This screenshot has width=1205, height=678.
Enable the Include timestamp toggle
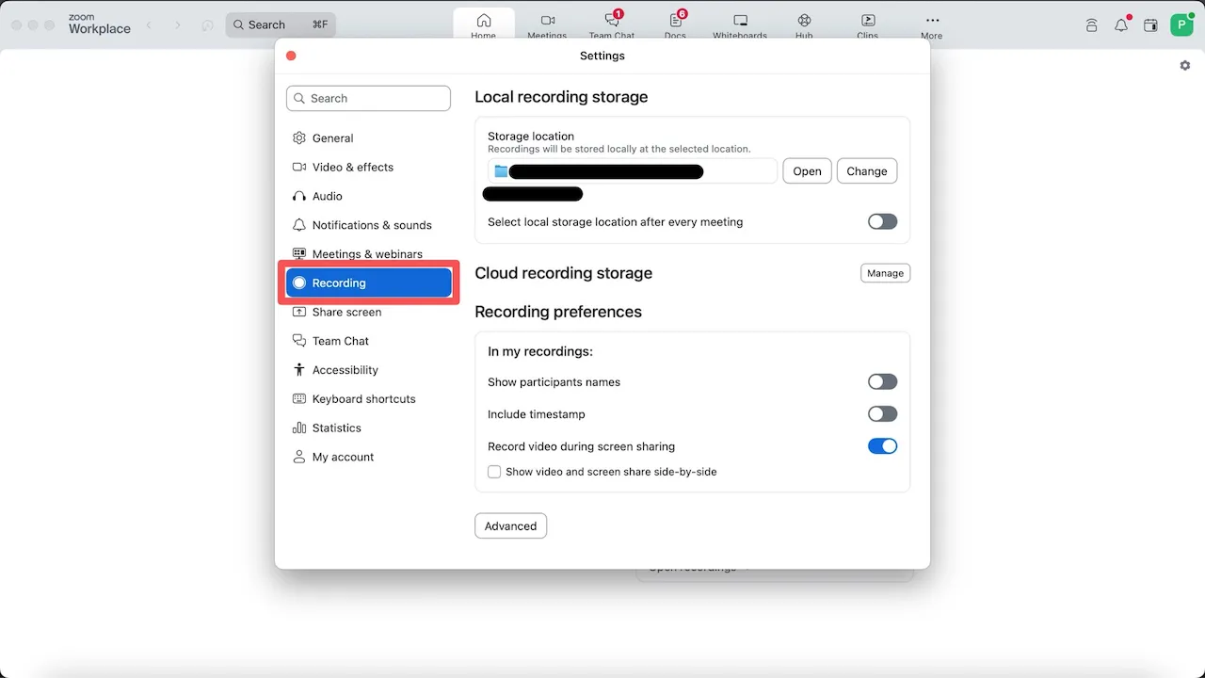point(882,414)
